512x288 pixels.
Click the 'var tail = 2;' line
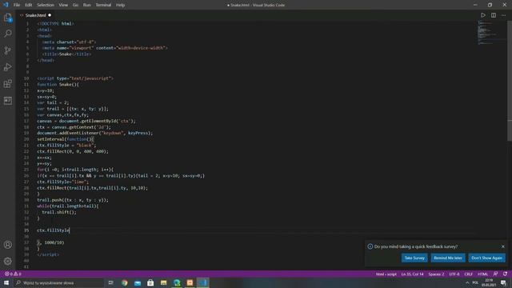(53, 102)
